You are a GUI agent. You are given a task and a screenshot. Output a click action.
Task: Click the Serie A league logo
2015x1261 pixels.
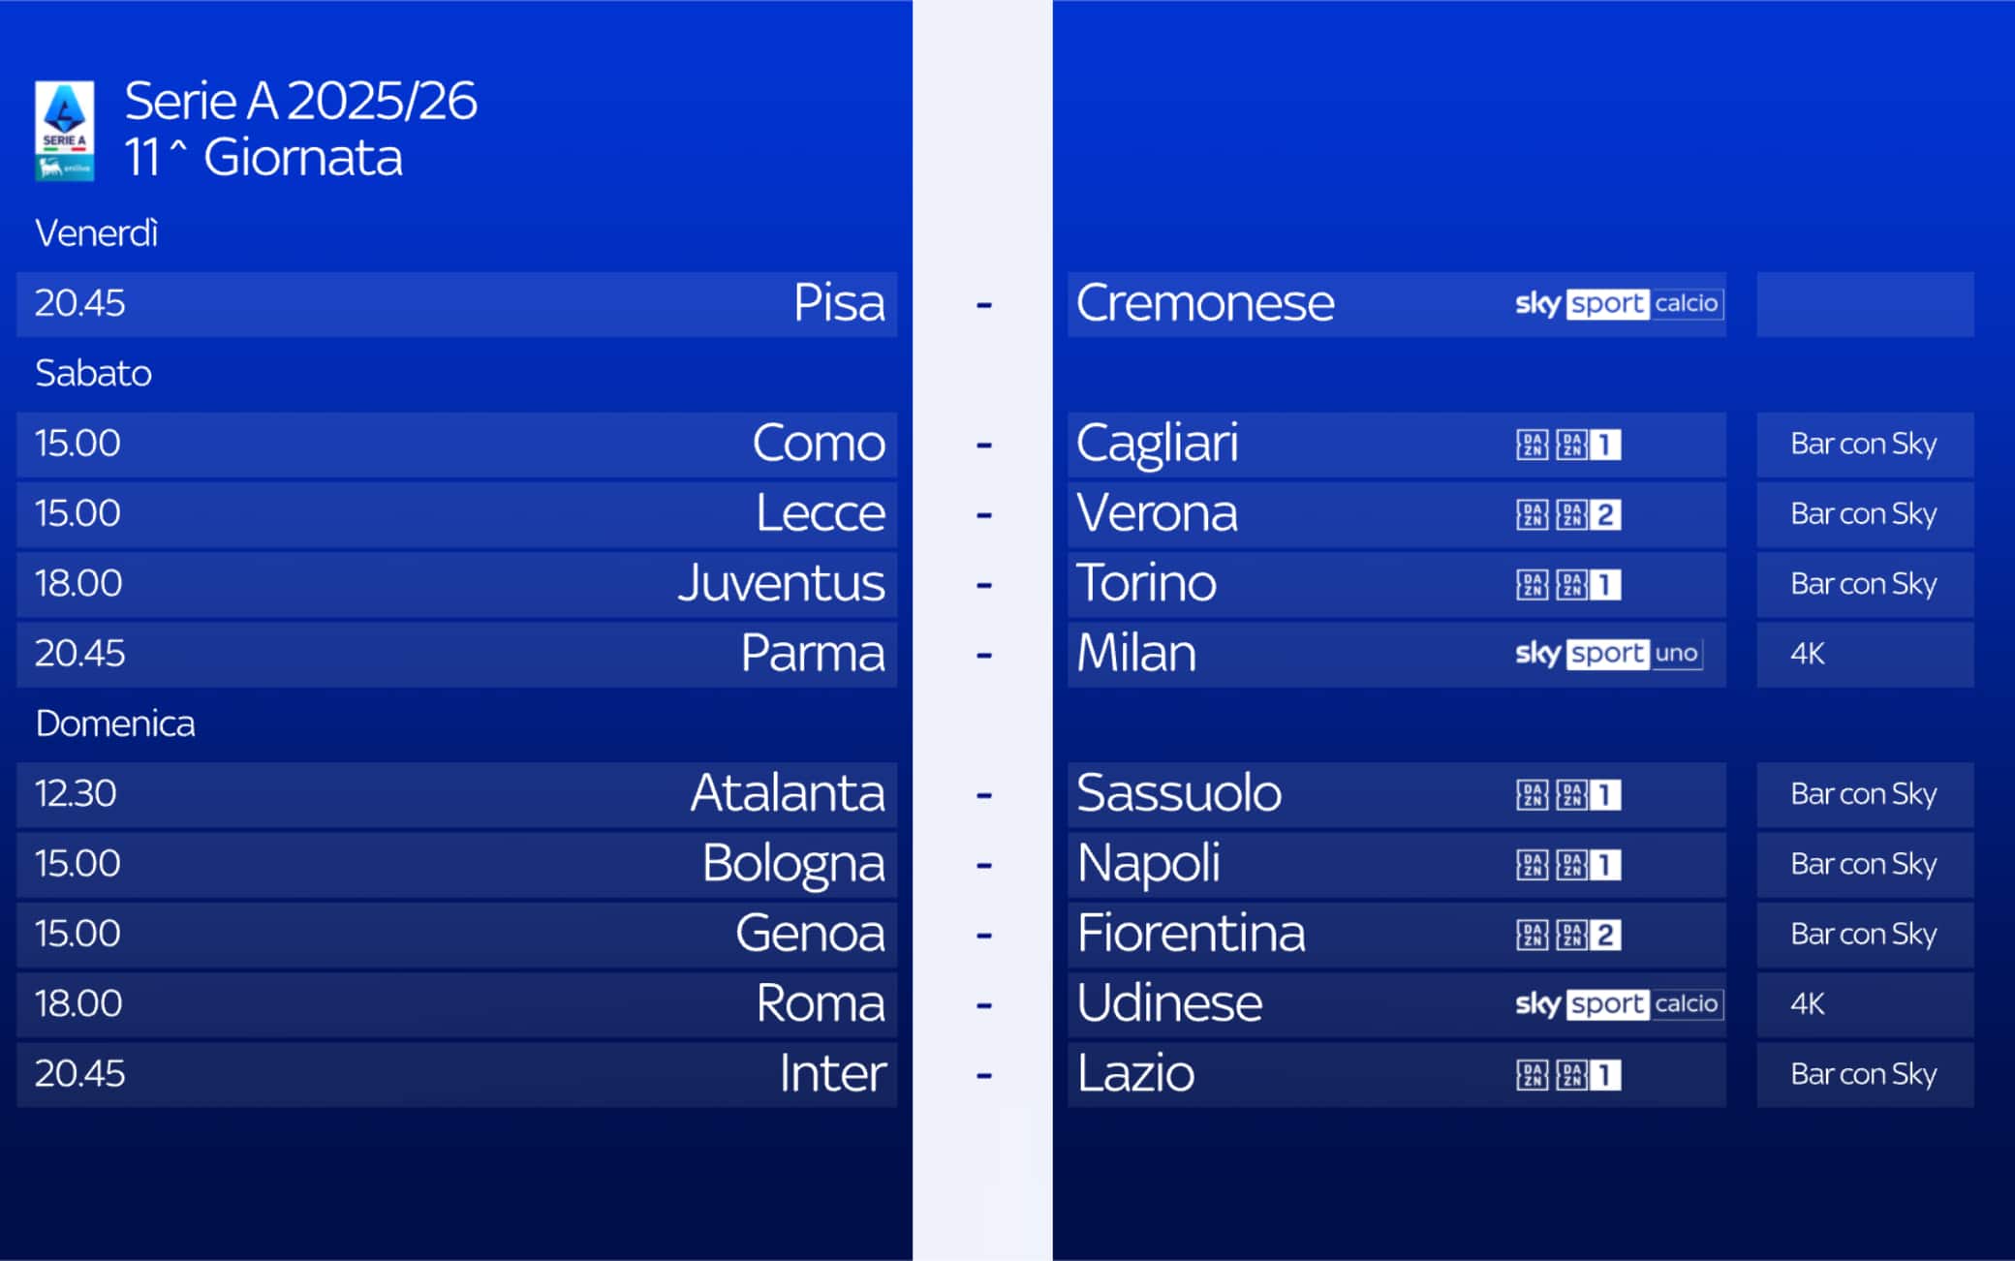[64, 131]
